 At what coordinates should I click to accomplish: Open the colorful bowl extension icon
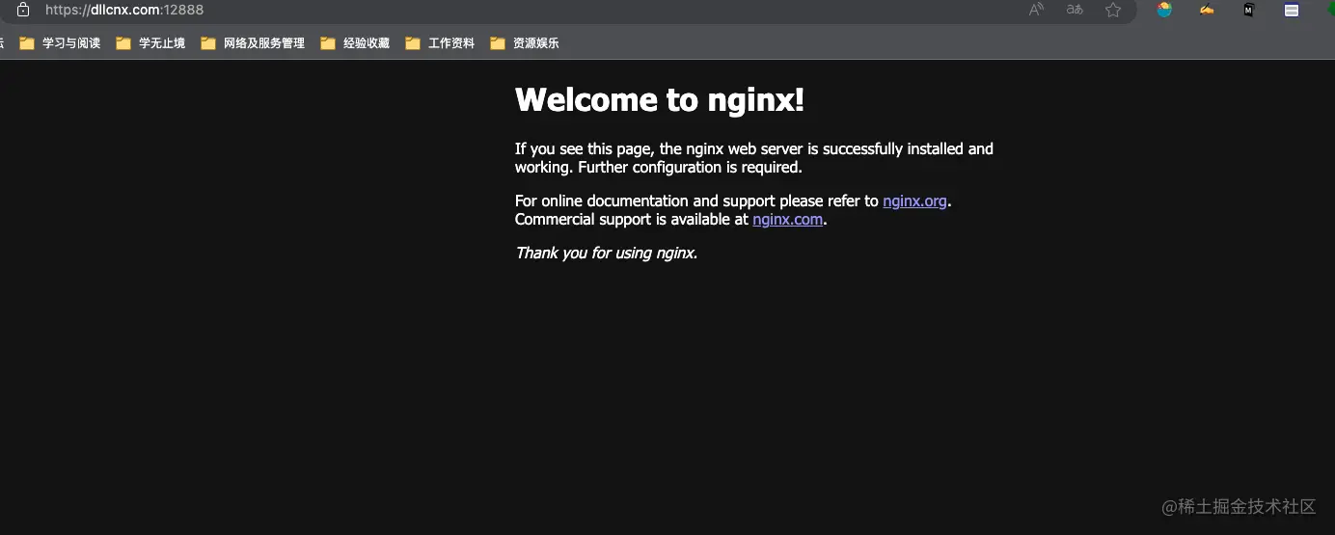(1164, 10)
